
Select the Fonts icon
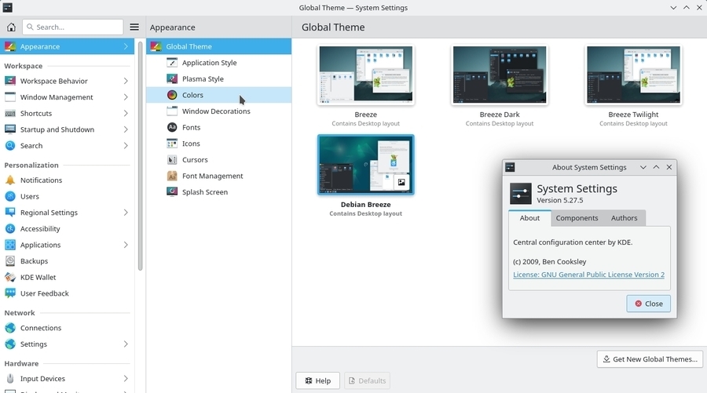(172, 127)
